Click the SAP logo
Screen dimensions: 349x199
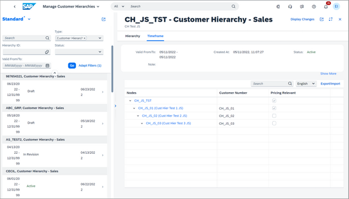click(29, 7)
